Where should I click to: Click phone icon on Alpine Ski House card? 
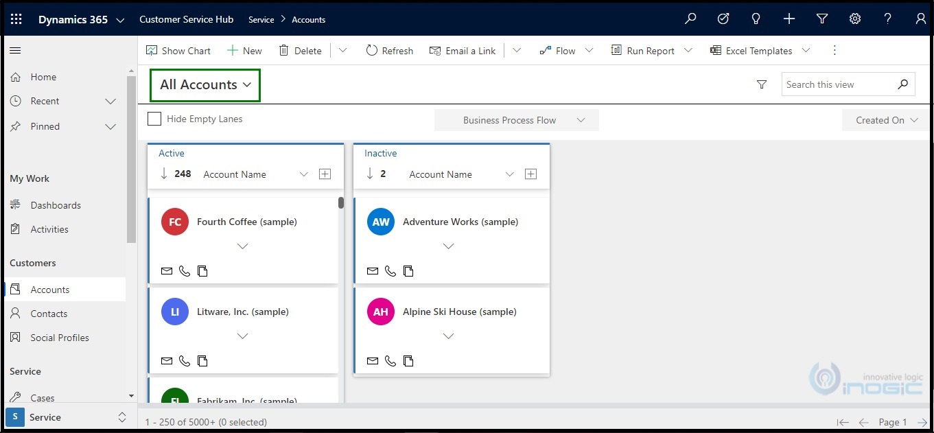(390, 361)
